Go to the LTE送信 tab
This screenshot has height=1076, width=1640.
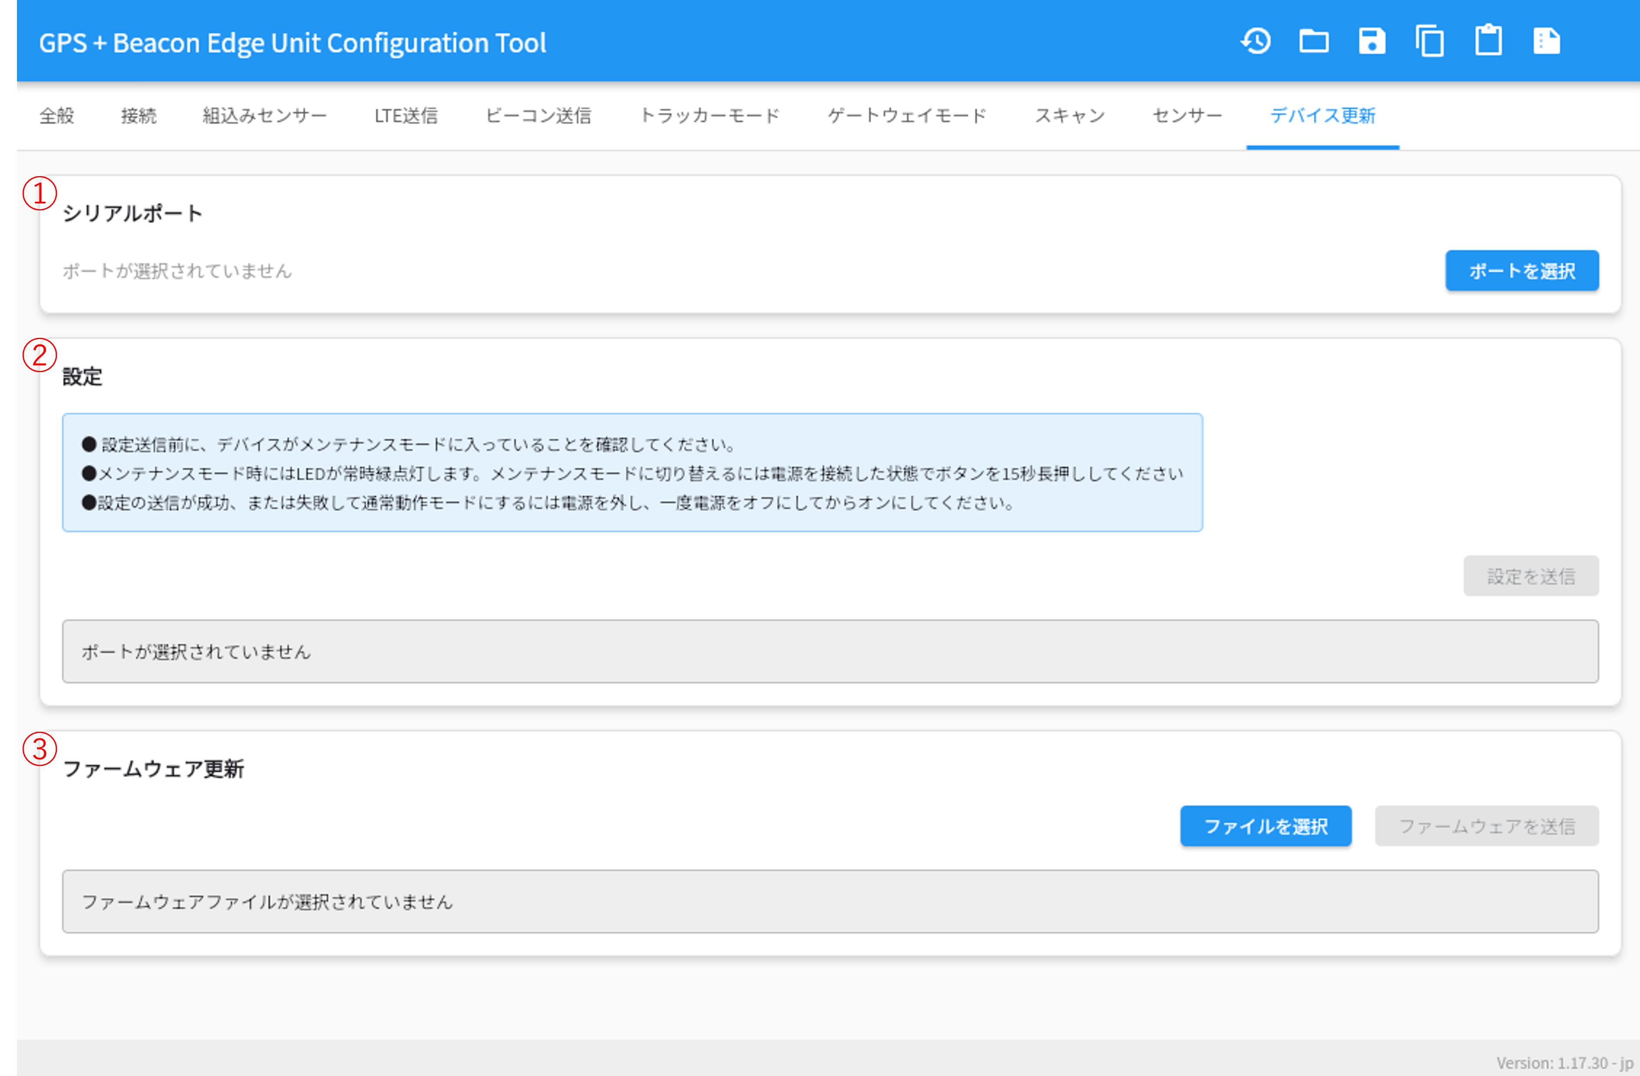(406, 116)
